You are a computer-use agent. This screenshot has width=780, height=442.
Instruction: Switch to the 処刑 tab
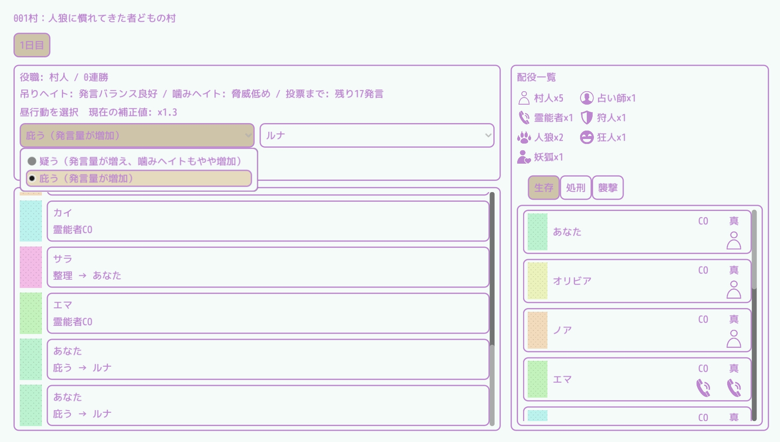tap(575, 188)
